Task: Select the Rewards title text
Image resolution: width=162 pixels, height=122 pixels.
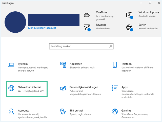Action: [101, 25]
